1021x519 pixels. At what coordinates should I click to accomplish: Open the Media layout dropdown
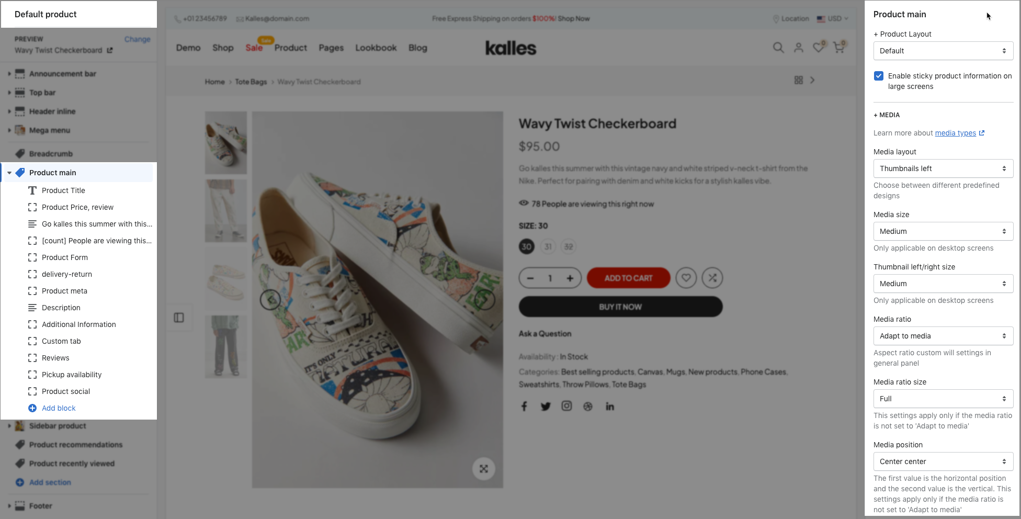pyautogui.click(x=943, y=168)
